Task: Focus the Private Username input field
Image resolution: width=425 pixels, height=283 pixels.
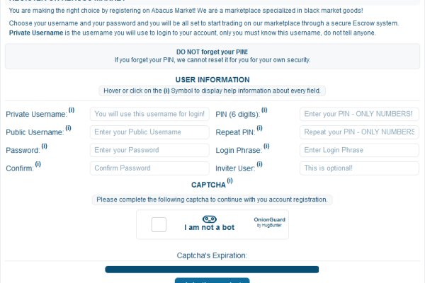Action: tap(149, 114)
